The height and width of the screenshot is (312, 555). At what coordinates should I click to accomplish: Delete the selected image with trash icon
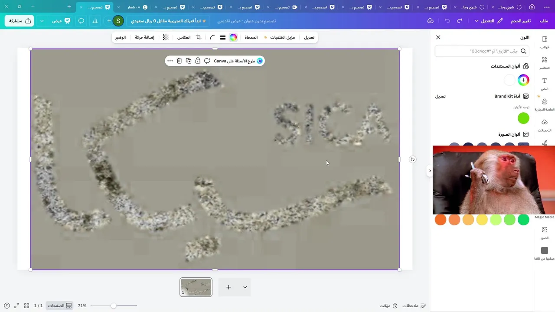click(179, 61)
